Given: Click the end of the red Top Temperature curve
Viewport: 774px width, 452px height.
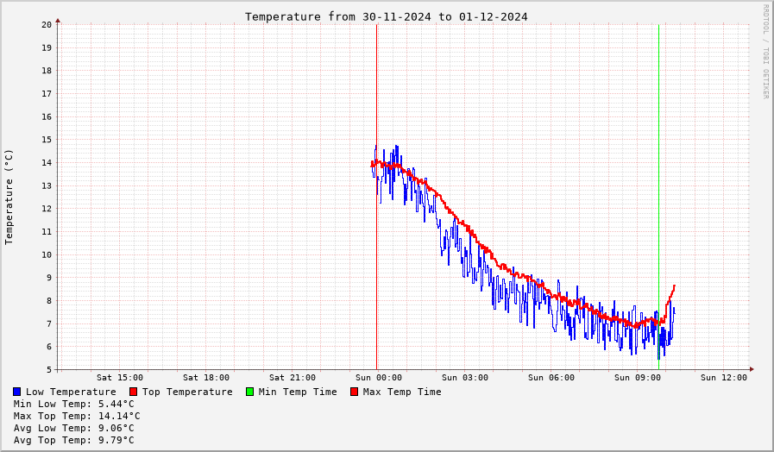Looking at the screenshot, I should click(x=674, y=286).
